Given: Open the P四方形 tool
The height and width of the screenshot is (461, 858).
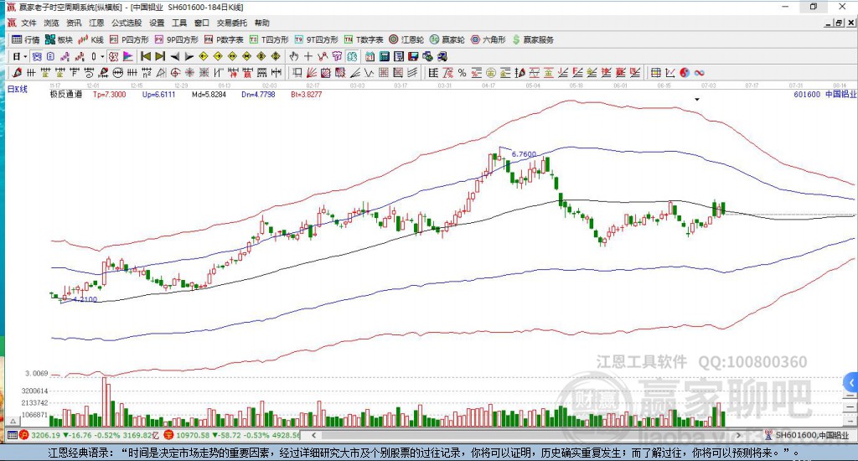Looking at the screenshot, I should (x=129, y=40).
